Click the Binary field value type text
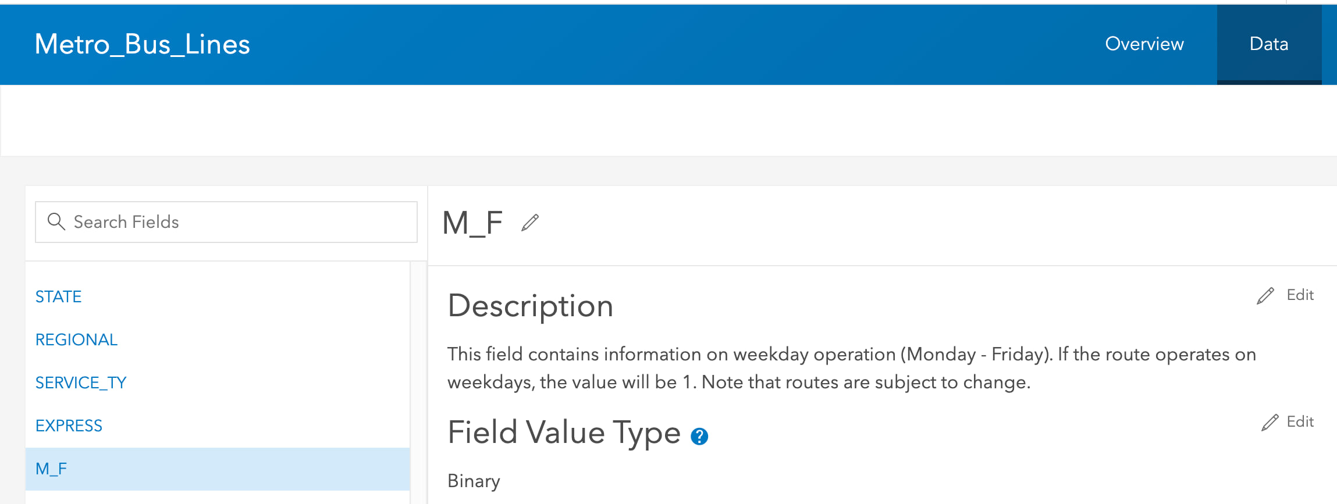This screenshot has width=1337, height=504. [473, 481]
